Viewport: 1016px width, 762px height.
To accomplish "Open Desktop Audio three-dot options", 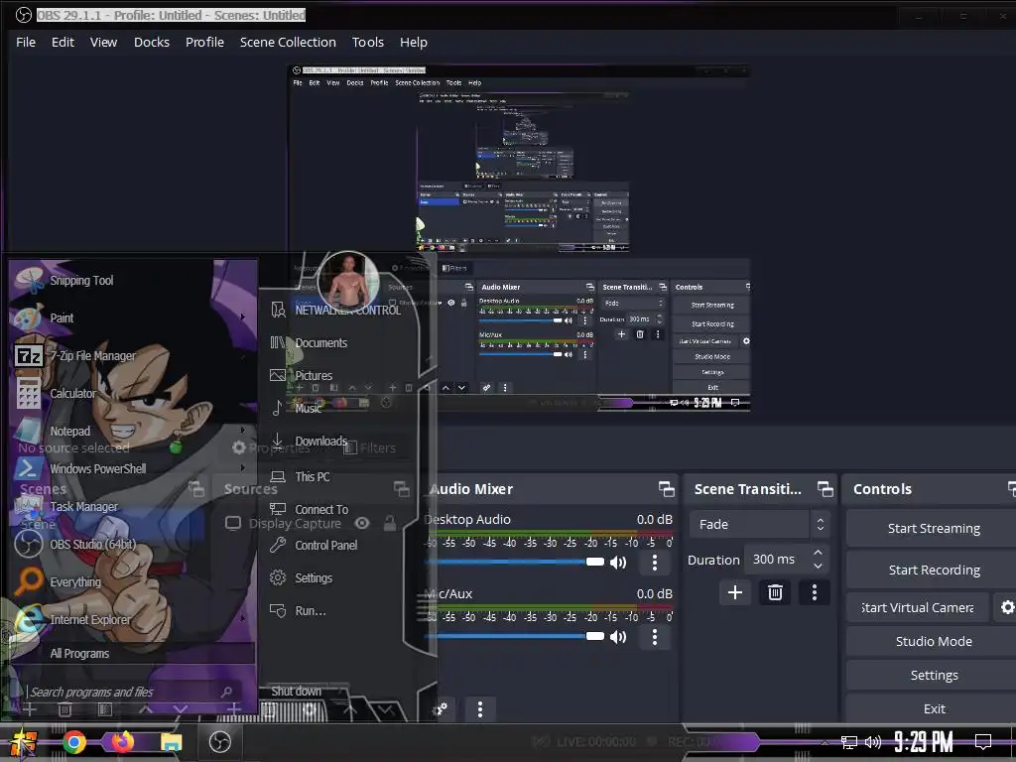I will [655, 563].
